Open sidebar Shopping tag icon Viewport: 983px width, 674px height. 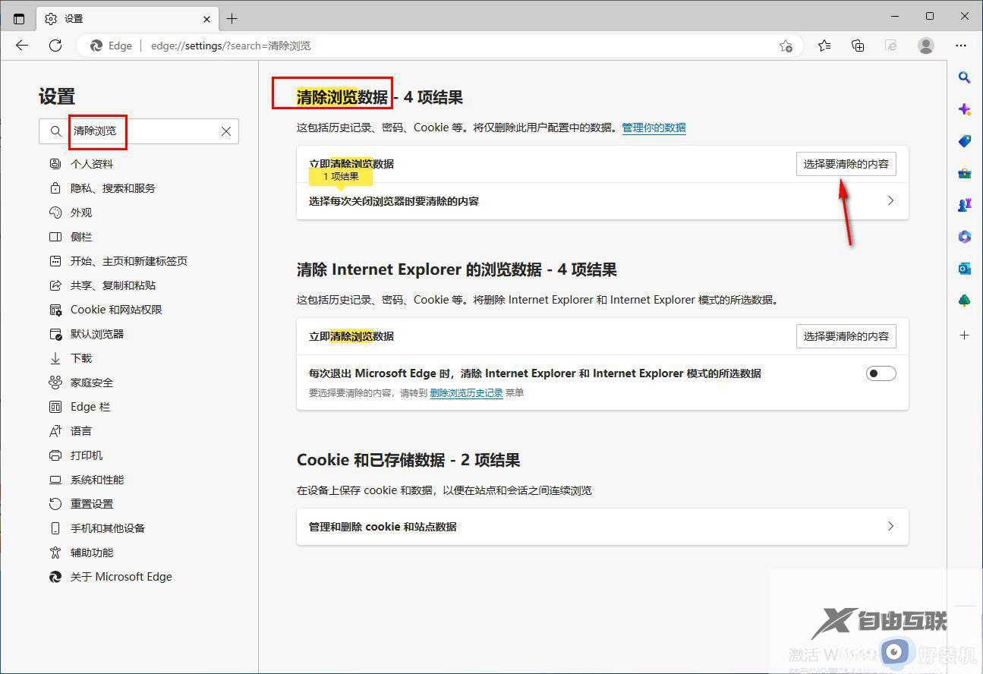pos(965,141)
